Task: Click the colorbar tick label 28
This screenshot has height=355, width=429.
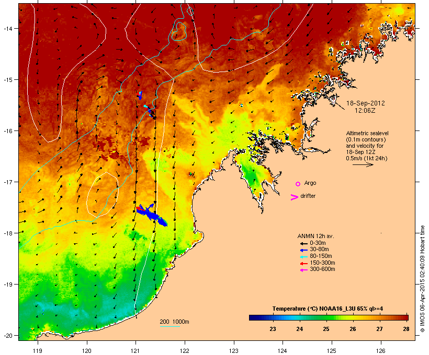Action: [x=407, y=329]
